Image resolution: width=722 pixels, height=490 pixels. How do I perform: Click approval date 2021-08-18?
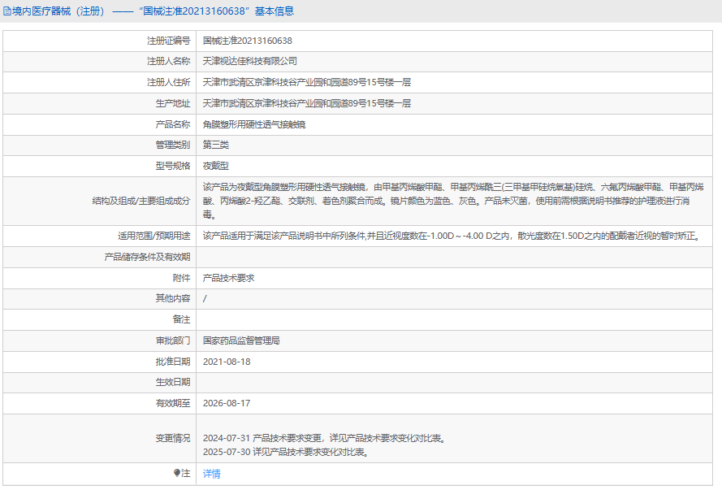227,362
